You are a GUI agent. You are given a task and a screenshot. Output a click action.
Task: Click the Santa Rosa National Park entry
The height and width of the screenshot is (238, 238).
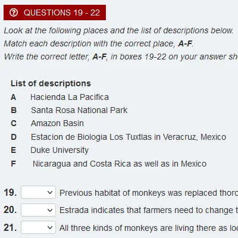point(79,110)
